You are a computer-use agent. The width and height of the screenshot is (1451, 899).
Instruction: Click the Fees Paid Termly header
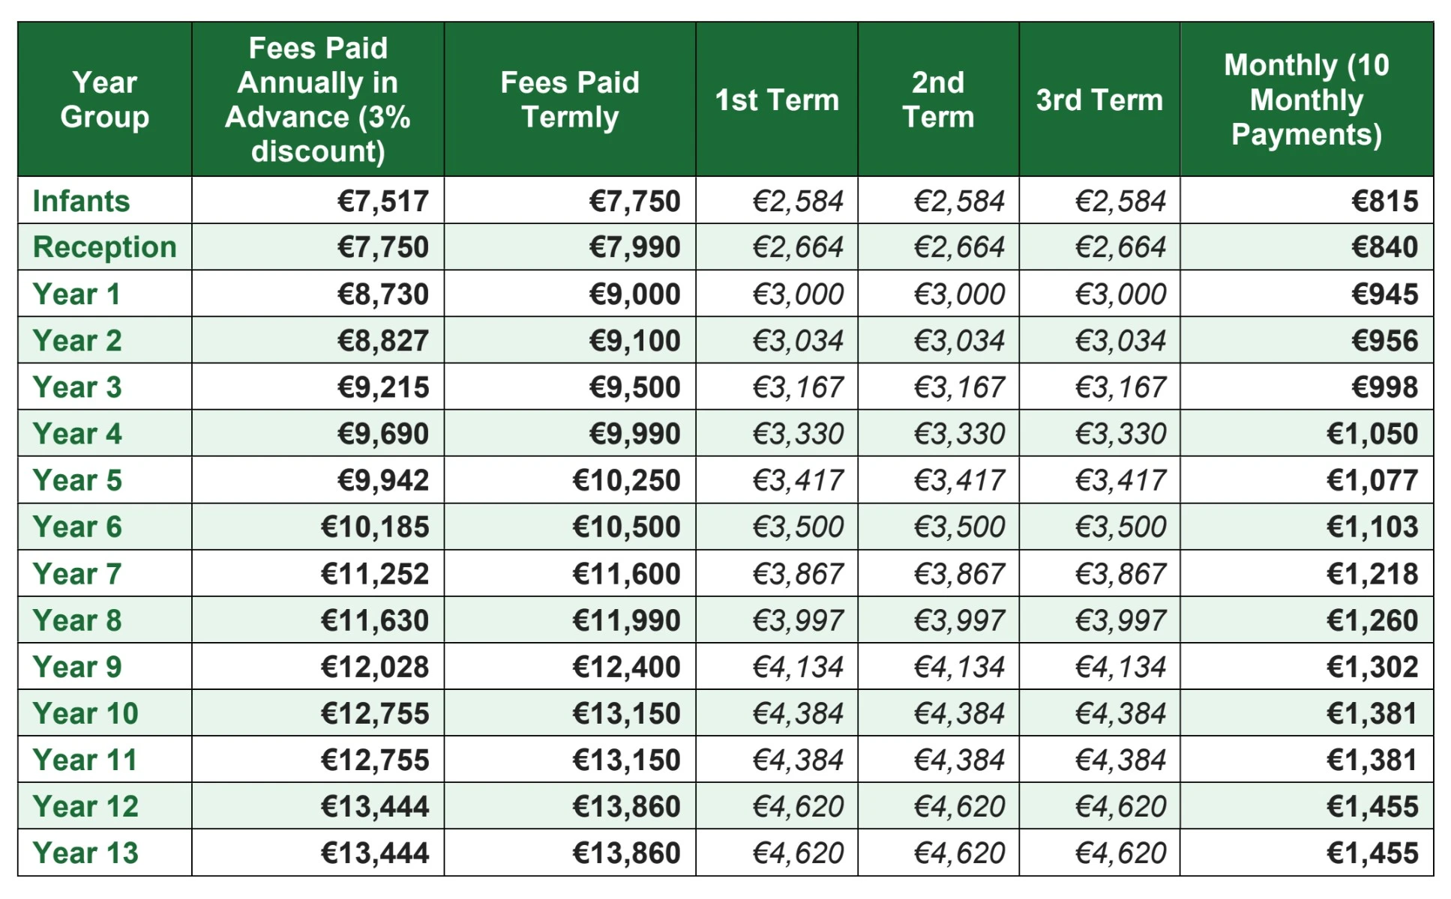[570, 100]
